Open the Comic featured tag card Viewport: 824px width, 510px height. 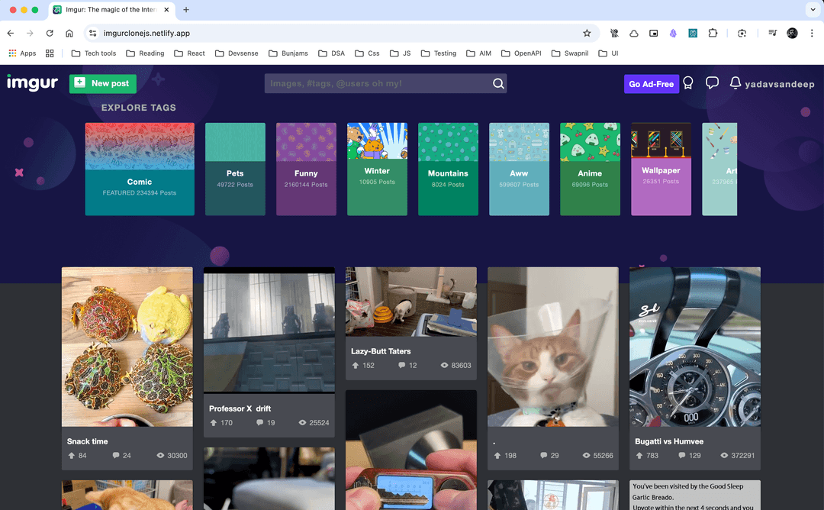(140, 169)
